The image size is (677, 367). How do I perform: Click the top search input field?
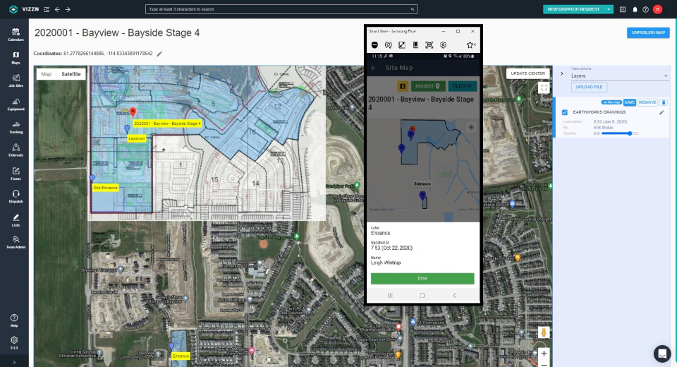(x=281, y=9)
